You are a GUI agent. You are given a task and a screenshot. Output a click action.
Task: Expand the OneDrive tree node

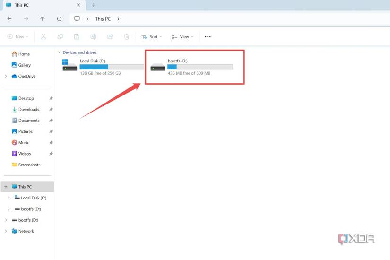tap(6, 76)
